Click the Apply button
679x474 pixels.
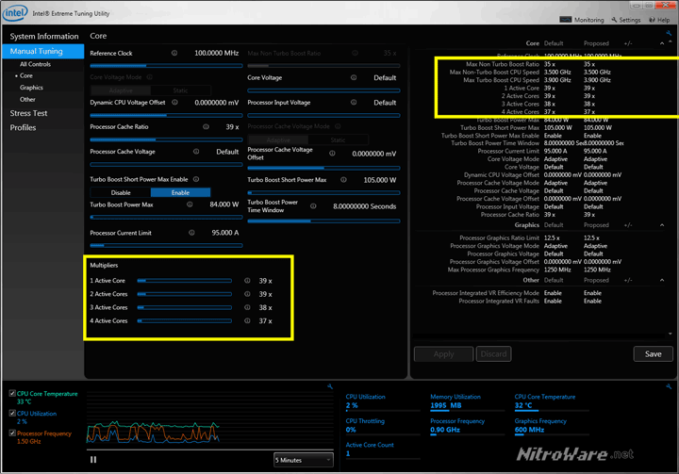click(443, 354)
